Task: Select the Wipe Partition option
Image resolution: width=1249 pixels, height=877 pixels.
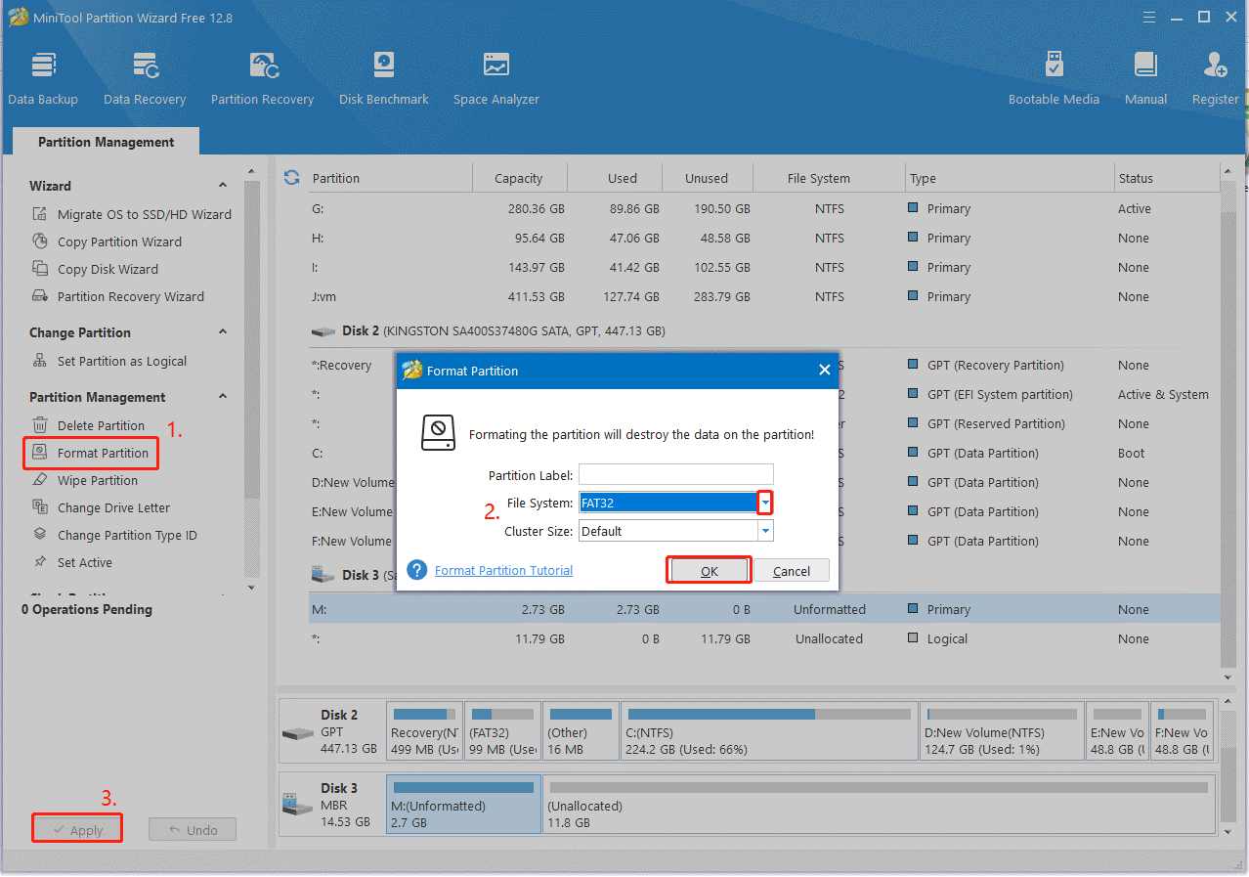Action: click(x=100, y=480)
